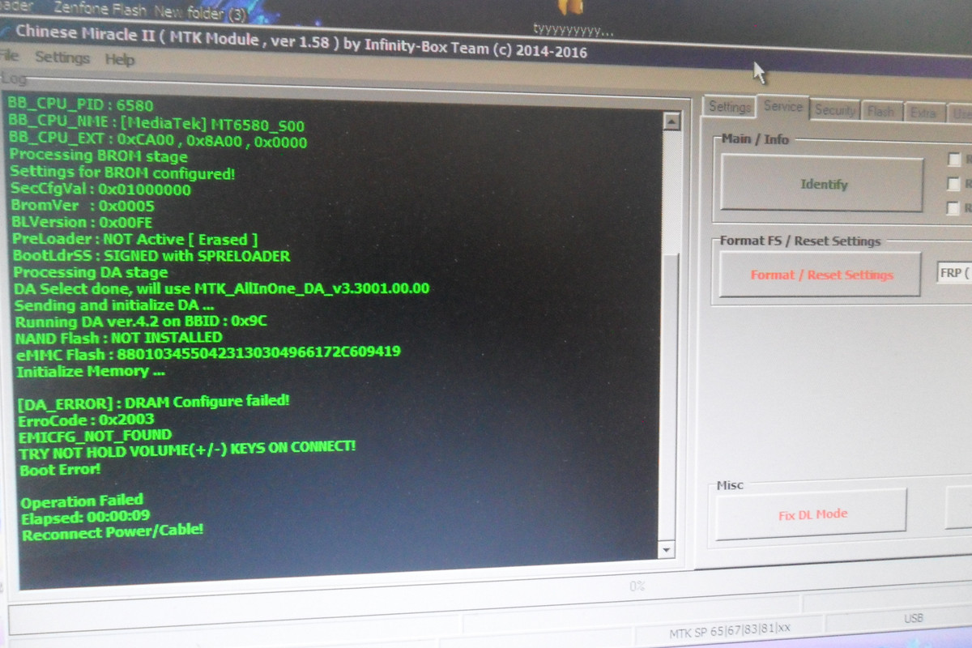Click the DA Select done log line
The height and width of the screenshot is (648, 972).
221,288
